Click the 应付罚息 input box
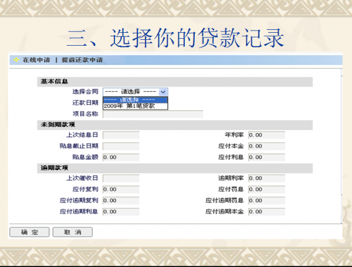Image resolution: width=352 pixels, height=267 pixels. [x=266, y=189]
